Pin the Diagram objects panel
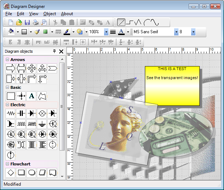 click(55, 52)
